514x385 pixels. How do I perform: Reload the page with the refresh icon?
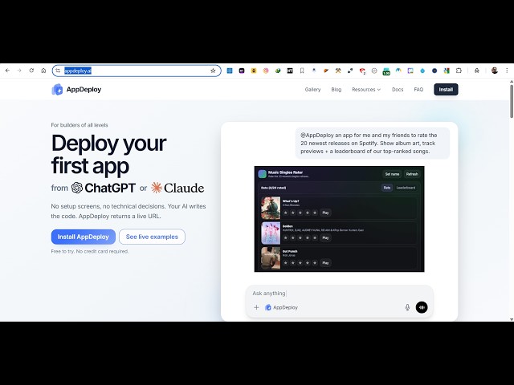[x=31, y=71]
